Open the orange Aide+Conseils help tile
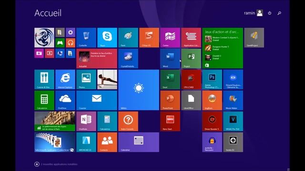The width and height of the screenshot is (305, 171). tap(128, 122)
